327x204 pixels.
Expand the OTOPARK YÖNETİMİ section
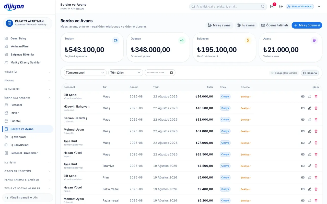point(28,171)
